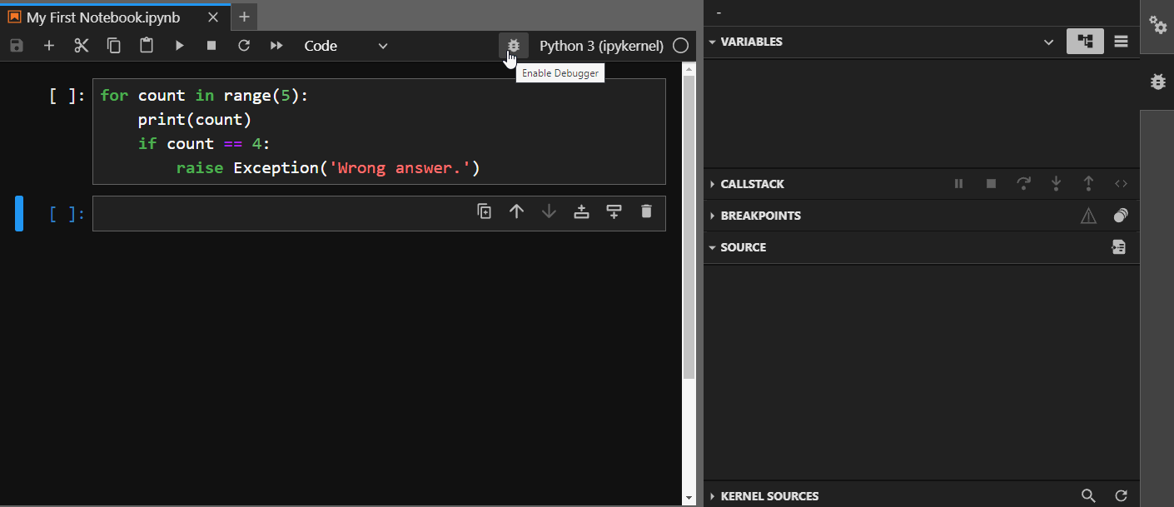The width and height of the screenshot is (1174, 507).
Task: Remove all breakpoints icon
Action: click(1121, 216)
